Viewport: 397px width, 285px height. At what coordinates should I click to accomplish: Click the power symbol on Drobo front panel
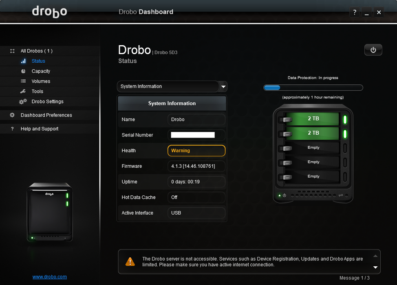tap(285, 195)
